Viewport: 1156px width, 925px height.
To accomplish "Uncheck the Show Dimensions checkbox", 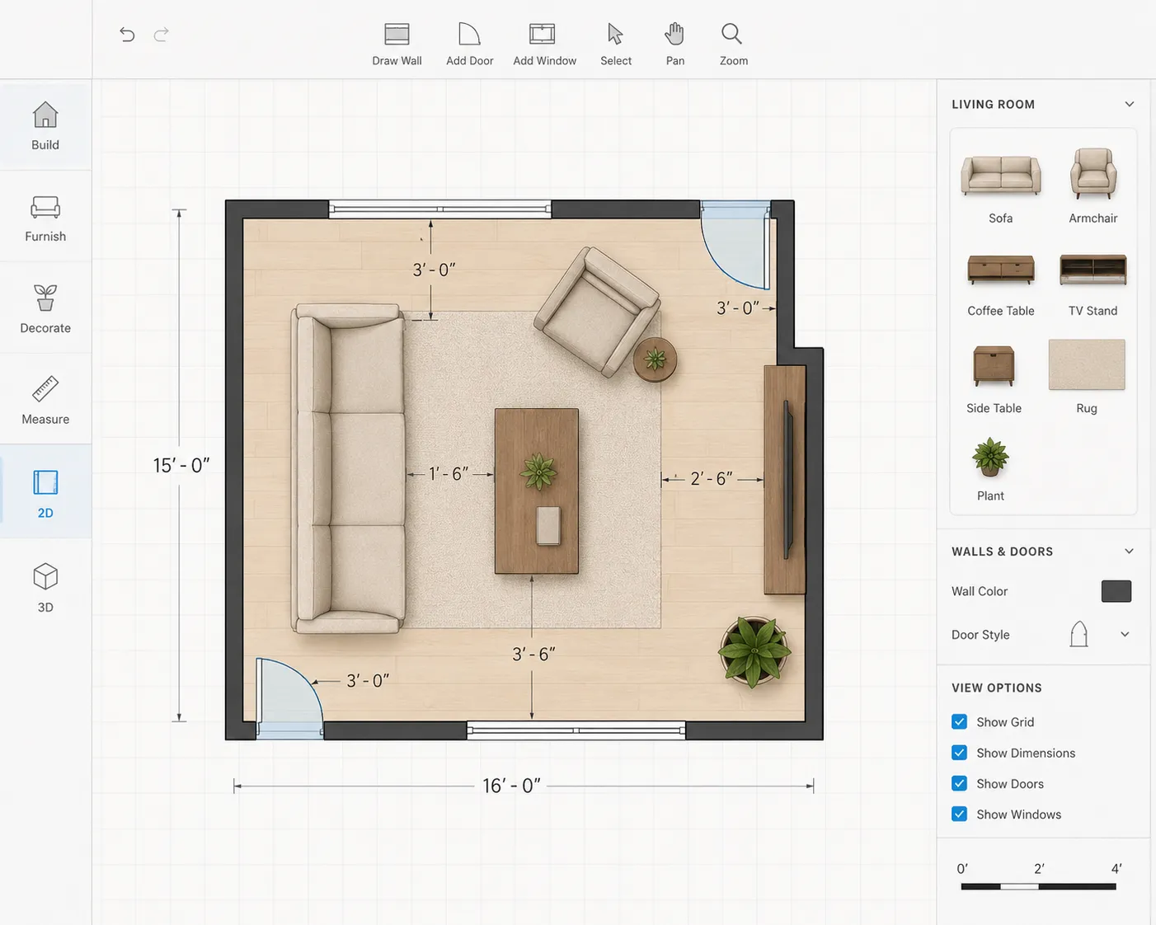I will click(959, 753).
